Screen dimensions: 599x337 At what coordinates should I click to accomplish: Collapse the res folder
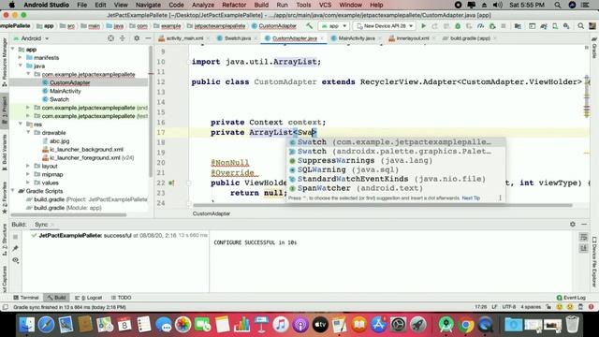(21, 125)
